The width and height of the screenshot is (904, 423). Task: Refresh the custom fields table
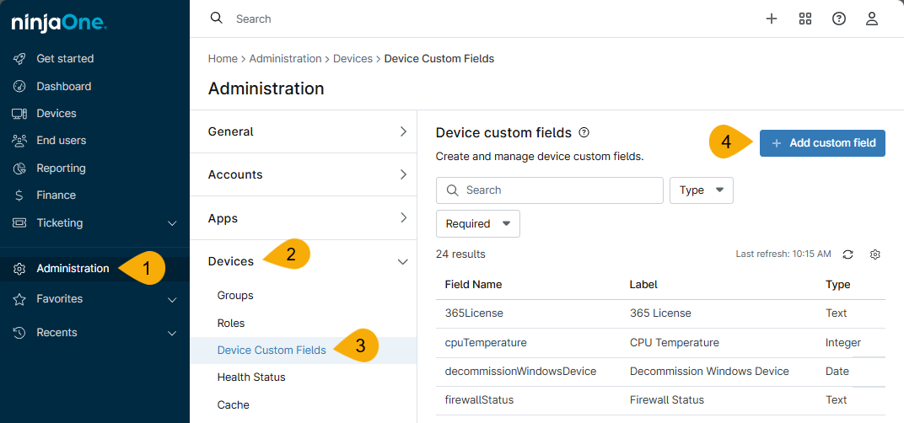(x=848, y=254)
